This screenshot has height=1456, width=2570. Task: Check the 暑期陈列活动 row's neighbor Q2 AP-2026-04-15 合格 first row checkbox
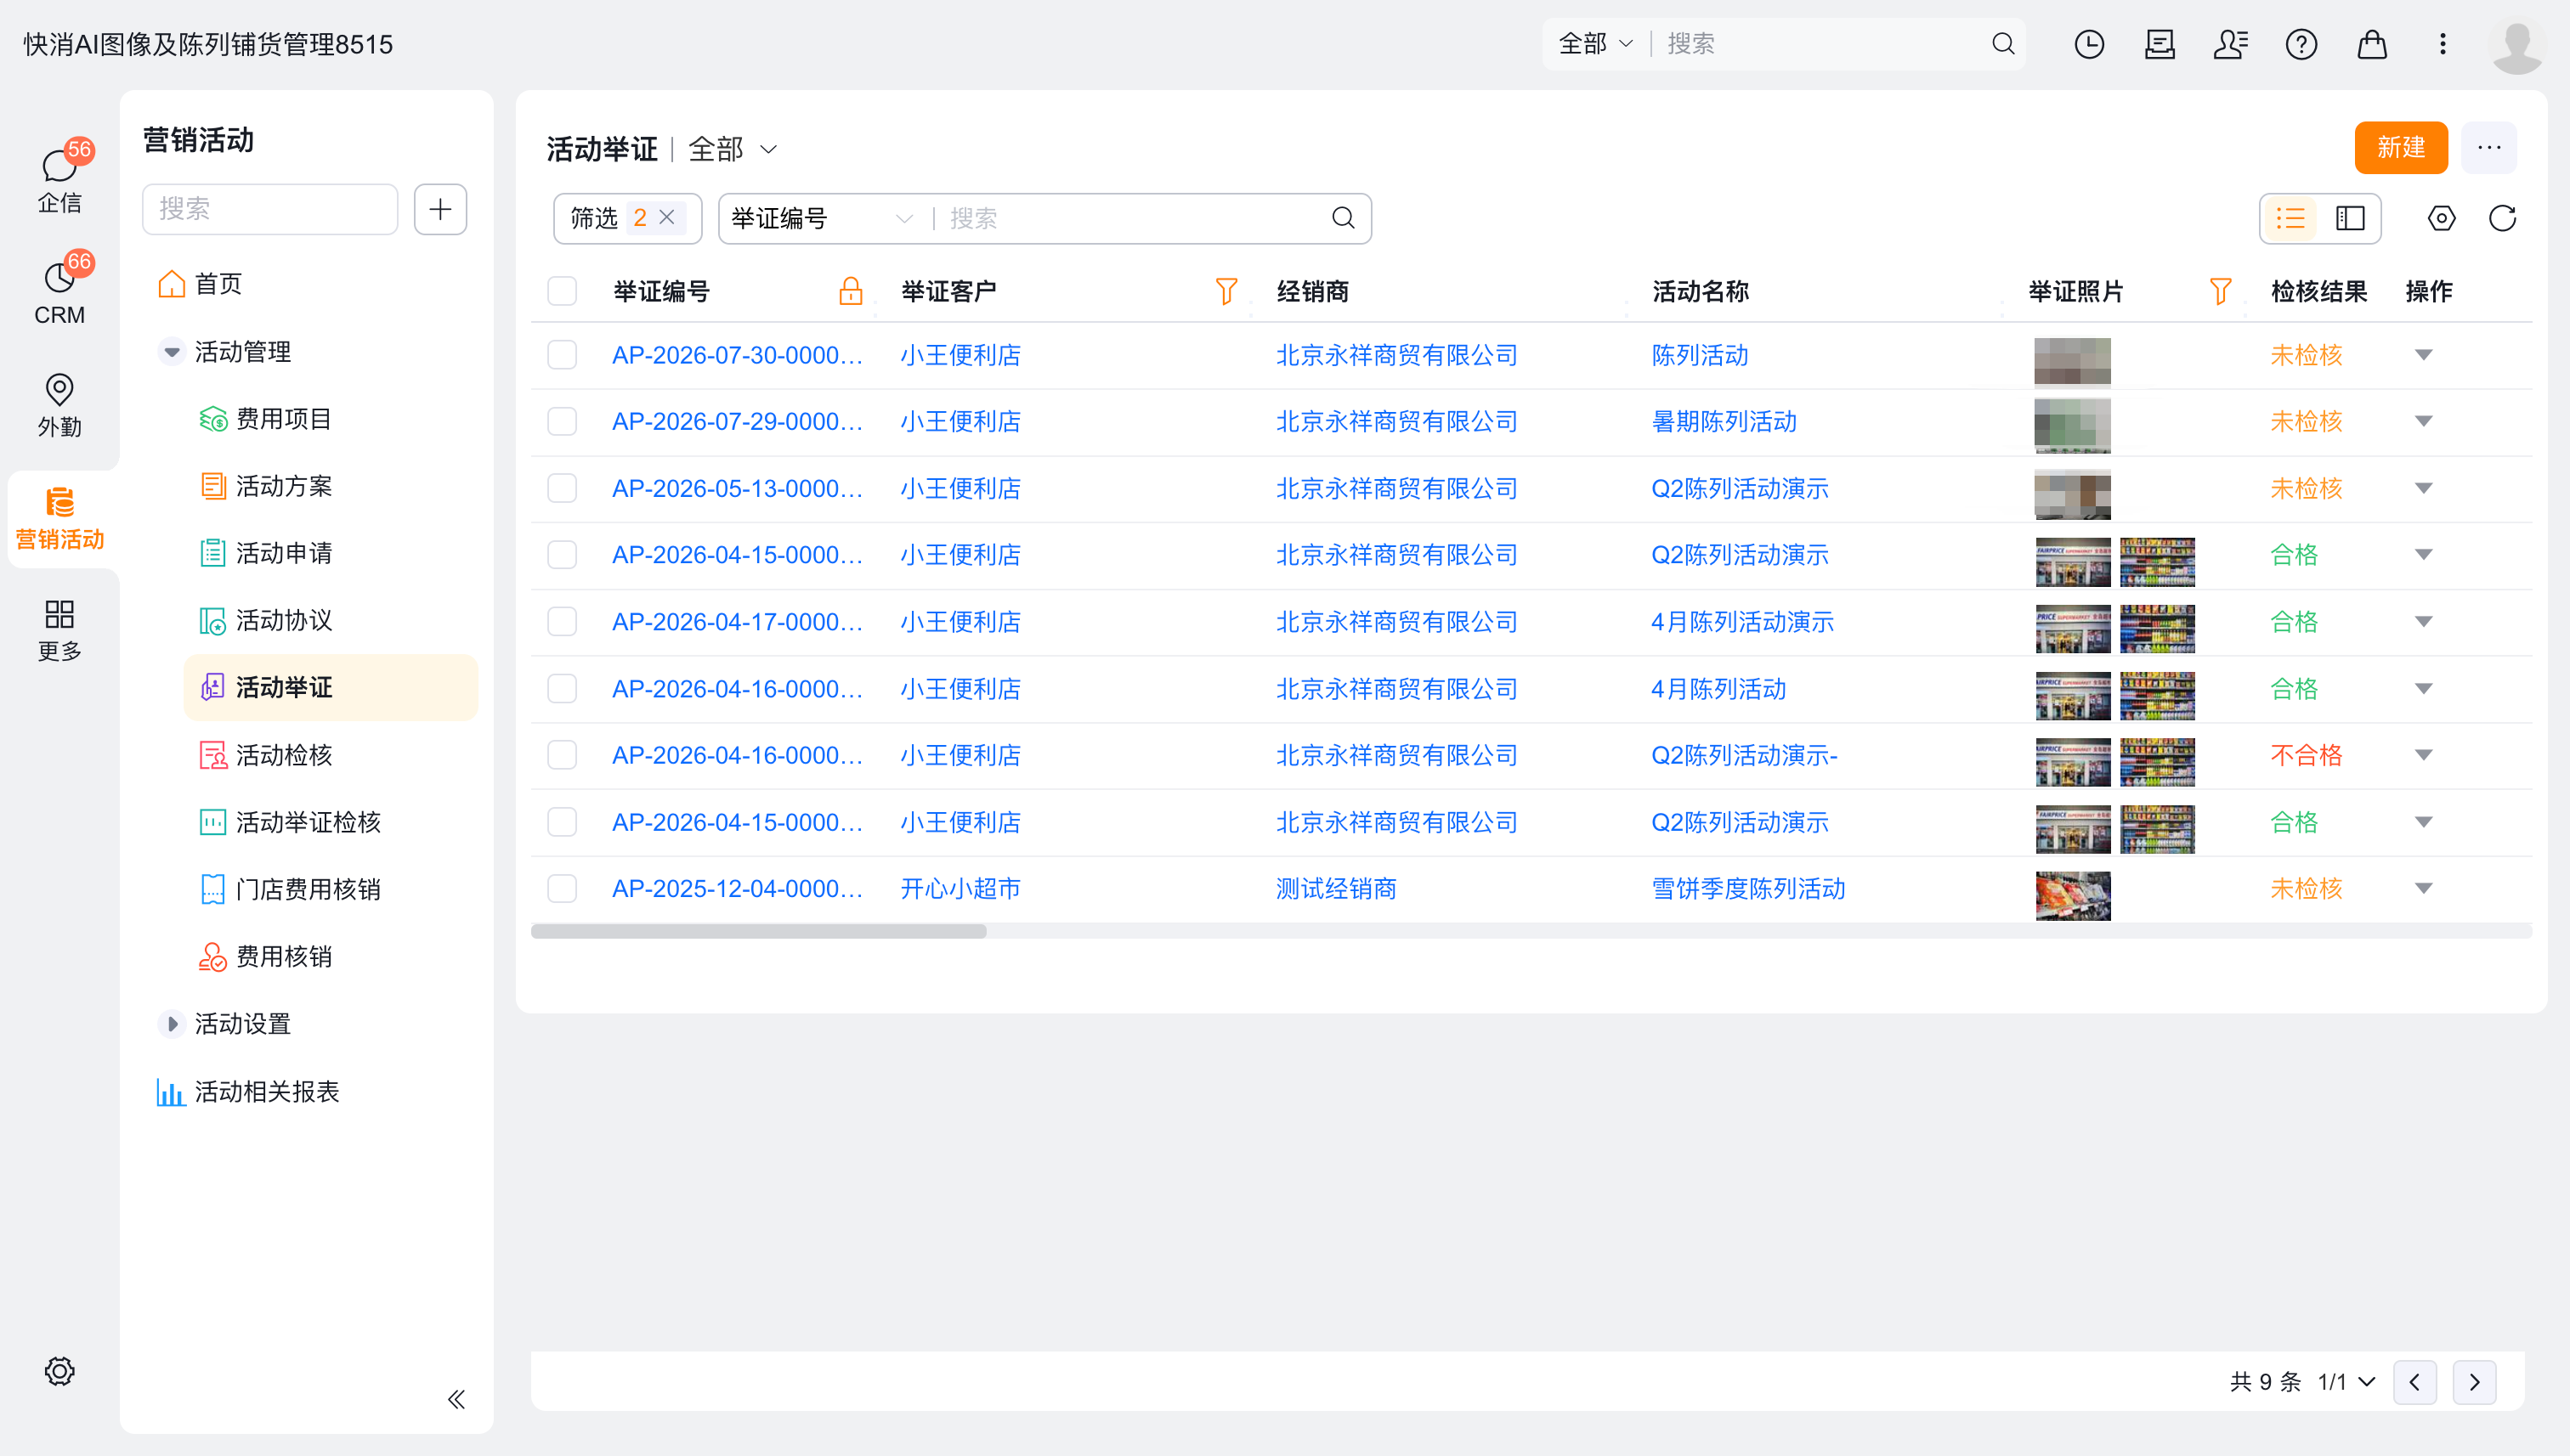(563, 555)
